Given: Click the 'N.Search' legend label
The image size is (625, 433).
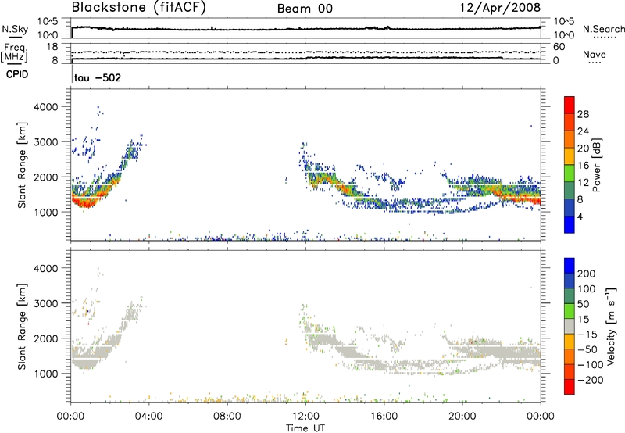Looking at the screenshot, I should click(x=603, y=29).
